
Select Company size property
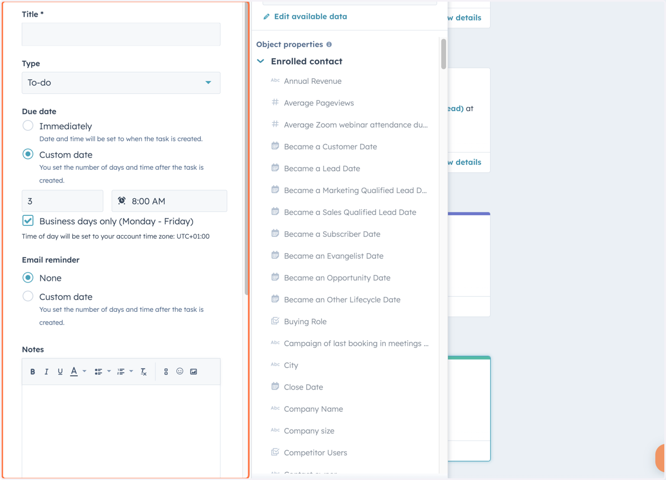(309, 431)
